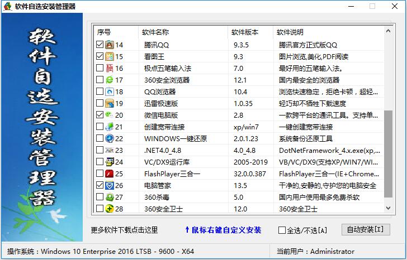
Task: Click version 2005-2019 of VC/DX9运行库
Action: pyautogui.click(x=250, y=162)
